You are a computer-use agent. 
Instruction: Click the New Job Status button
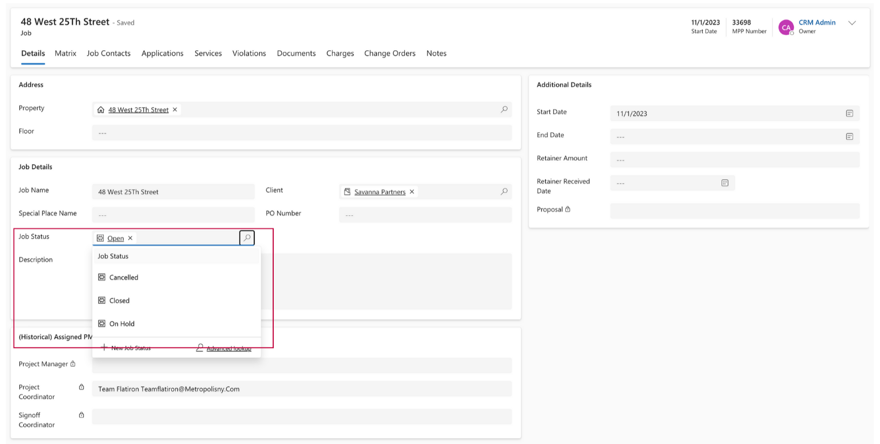point(126,348)
